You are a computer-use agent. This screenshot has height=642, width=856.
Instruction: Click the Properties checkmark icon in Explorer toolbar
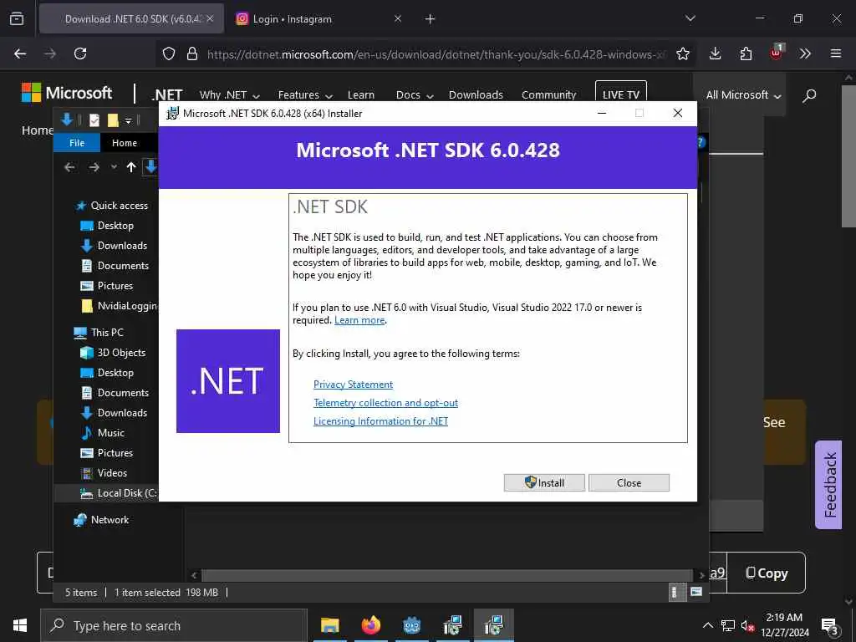[x=94, y=120]
